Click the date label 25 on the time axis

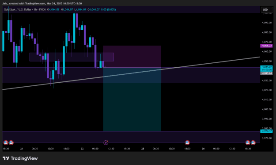(x=143, y=149)
